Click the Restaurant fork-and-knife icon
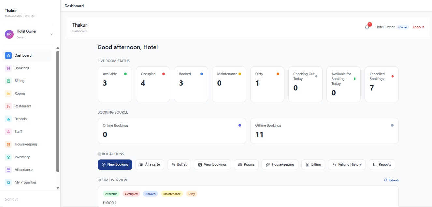Image resolution: width=432 pixels, height=207 pixels. pos(8,106)
